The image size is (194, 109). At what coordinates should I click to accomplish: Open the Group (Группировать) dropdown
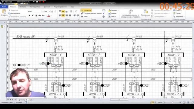159,16
